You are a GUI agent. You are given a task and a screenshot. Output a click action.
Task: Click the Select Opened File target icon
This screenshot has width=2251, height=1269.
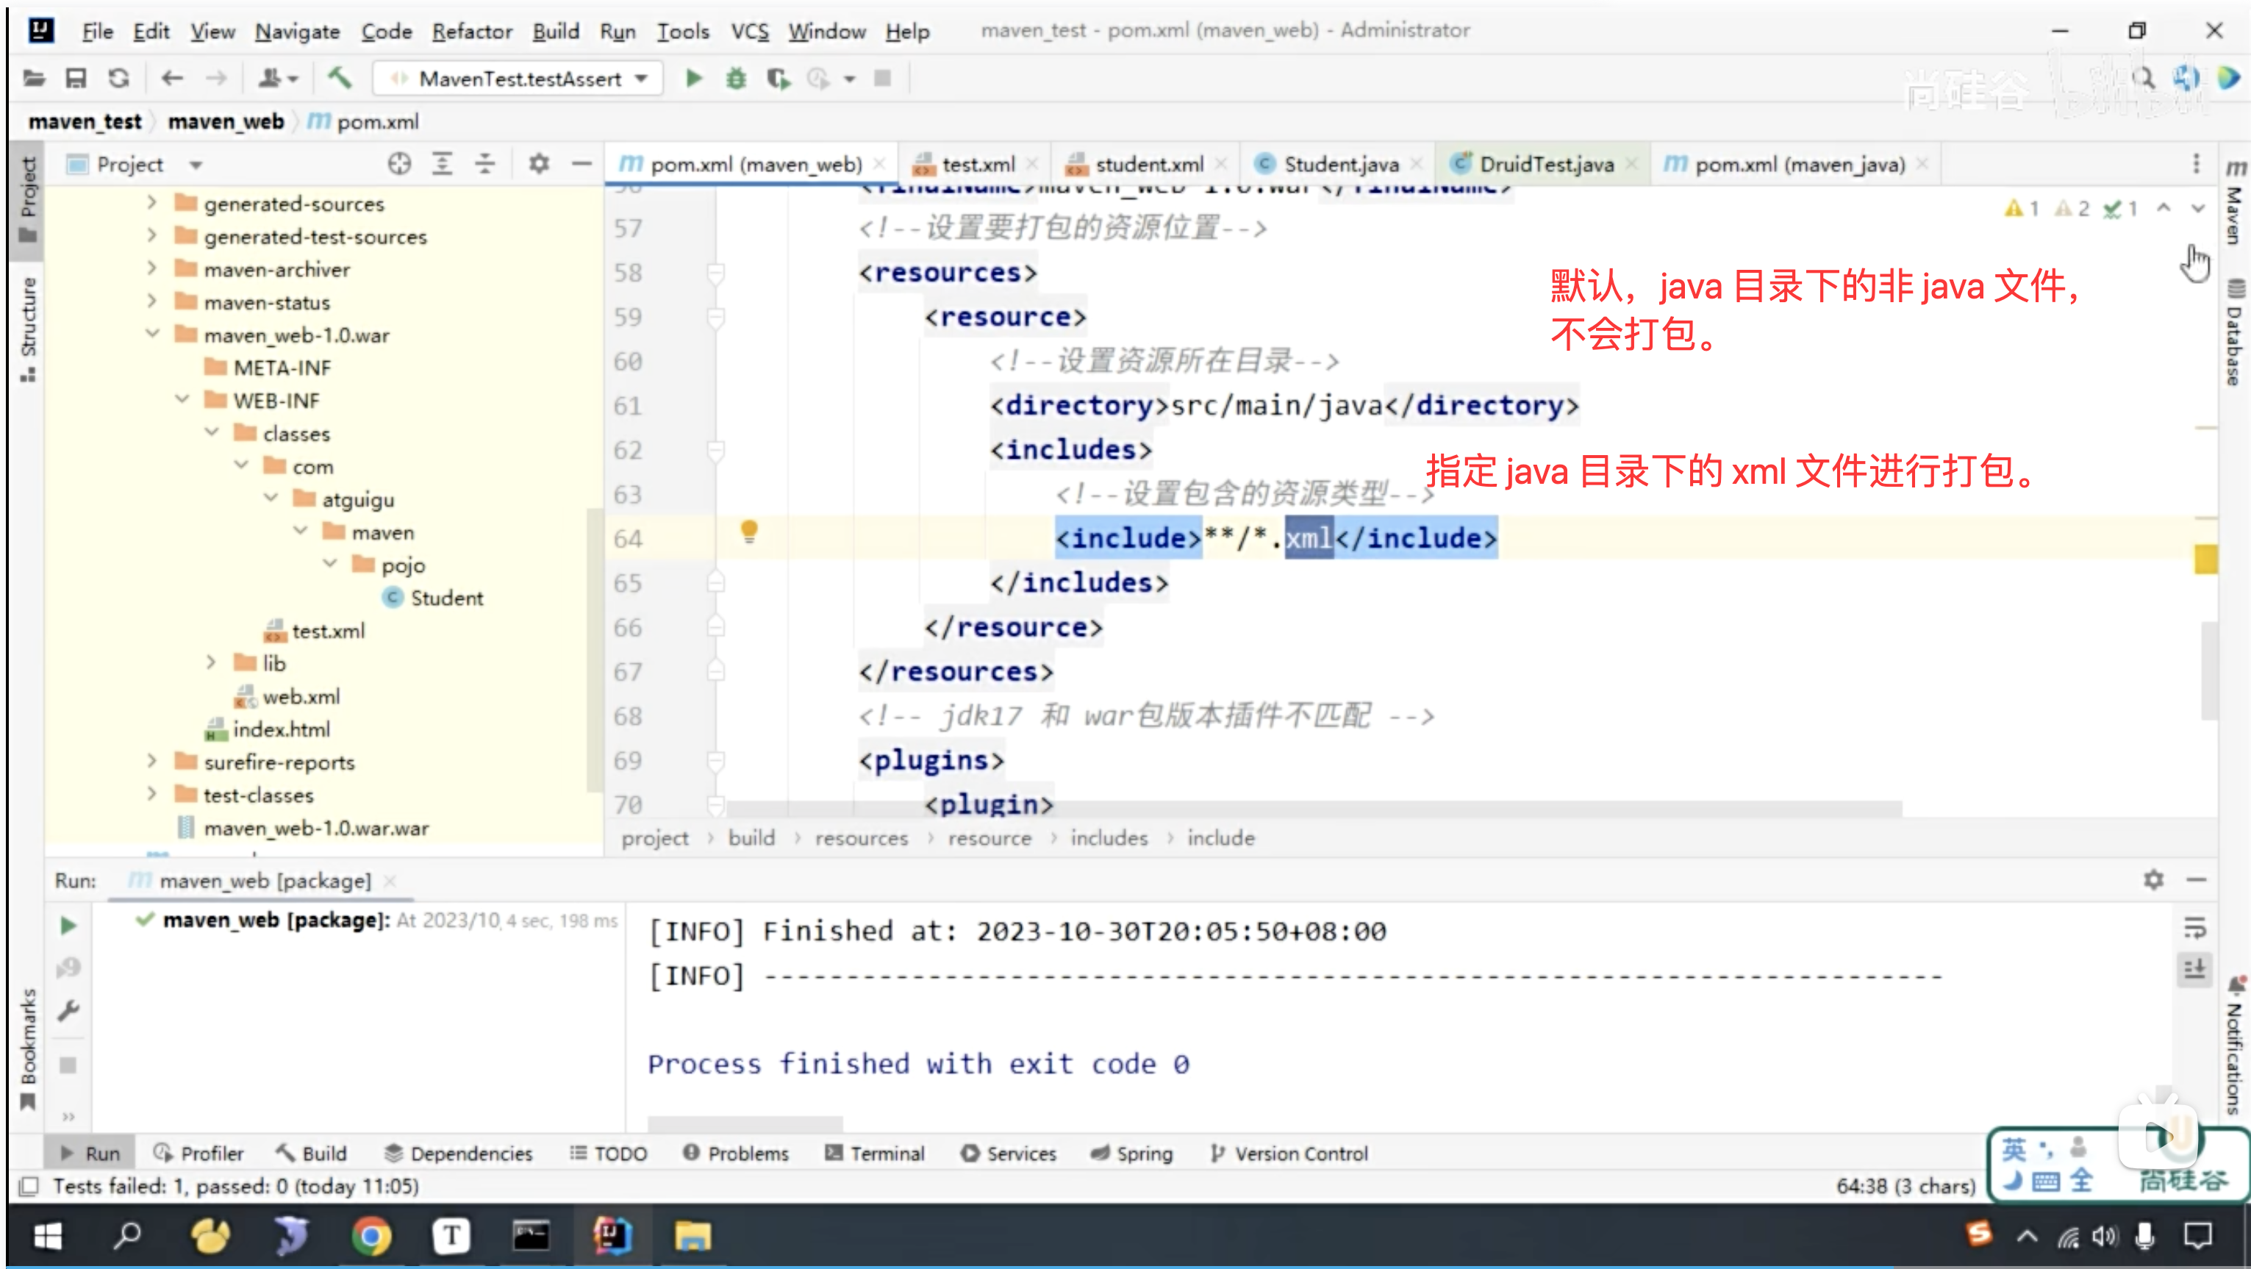click(399, 164)
